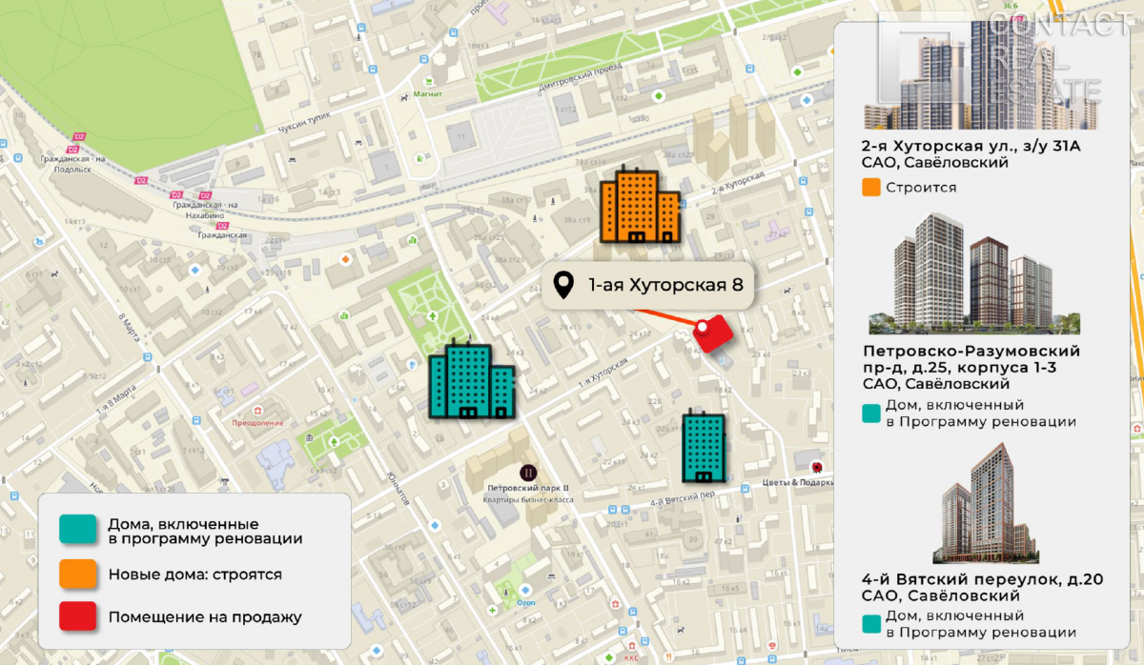The image size is (1144, 665).
Task: Click the Ozon pickup point icon
Action: click(524, 589)
